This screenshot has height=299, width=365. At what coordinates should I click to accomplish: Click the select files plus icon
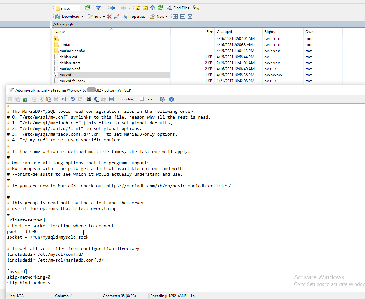(175, 17)
